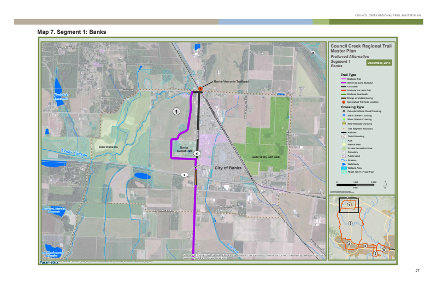Click the Wetland Area legend swatch

pos(342,168)
